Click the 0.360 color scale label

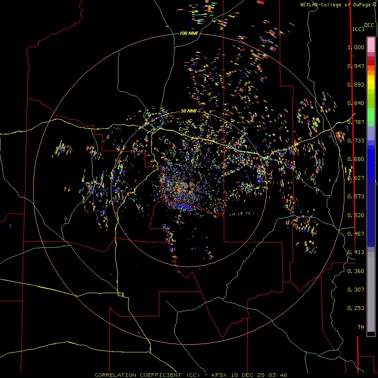(356, 271)
